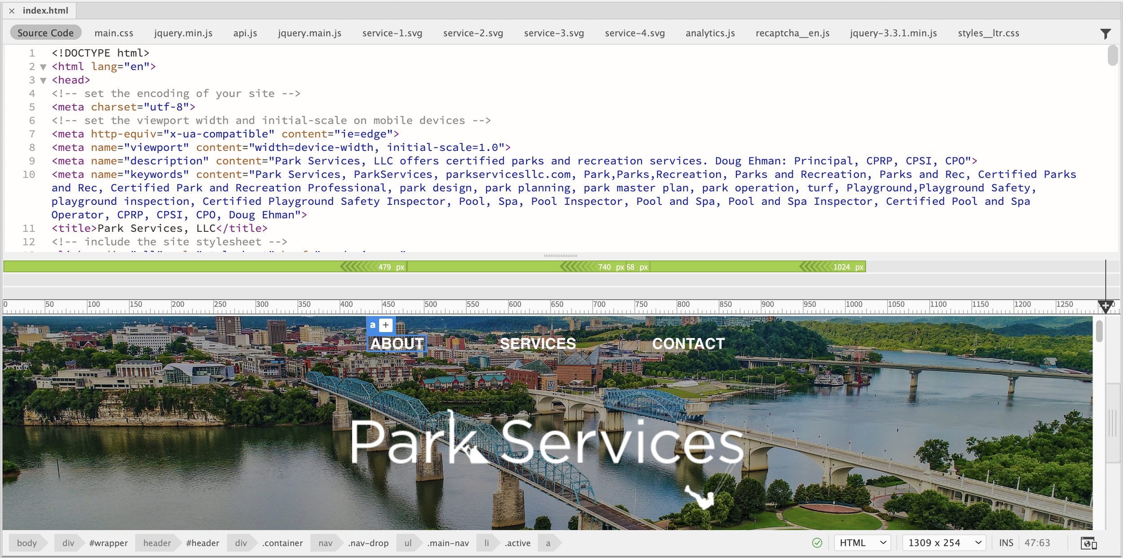The height and width of the screenshot is (558, 1123).
Task: Collapse the head tag on line 3
Action: coord(43,80)
